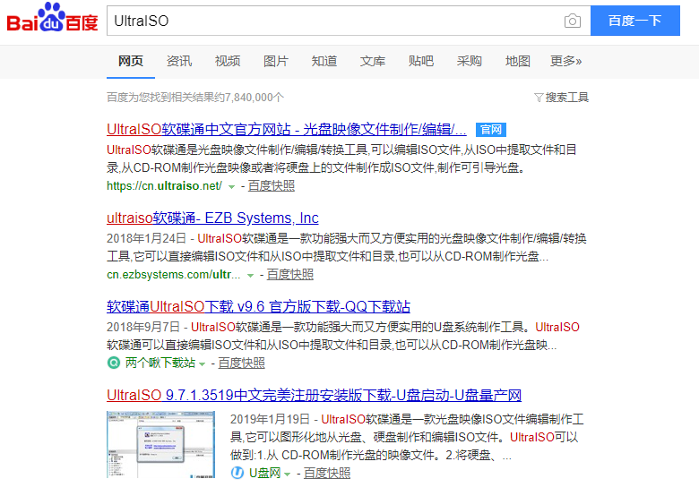Click the 搜索工具 filter icon

[x=539, y=98]
